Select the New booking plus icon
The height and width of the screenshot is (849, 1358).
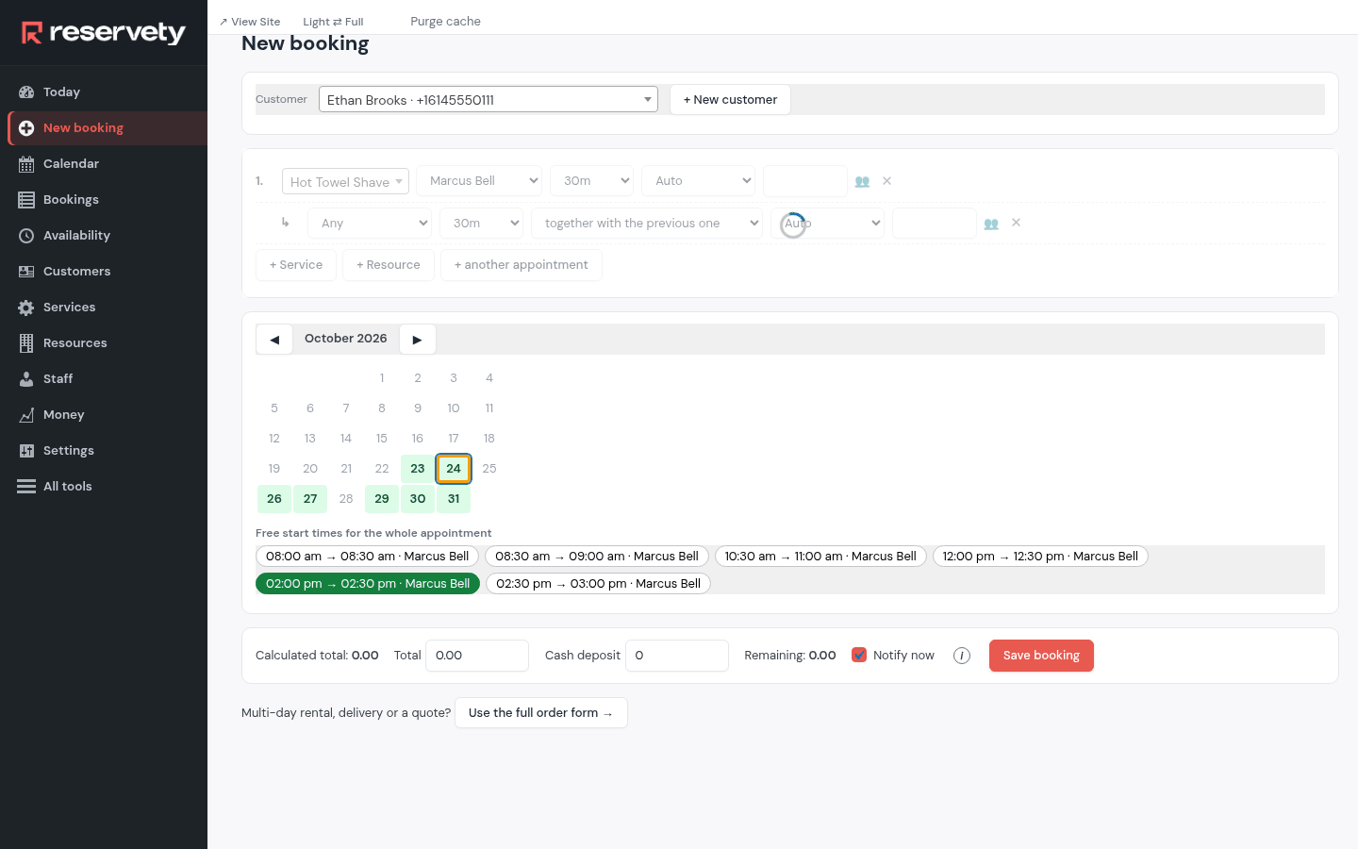26,128
